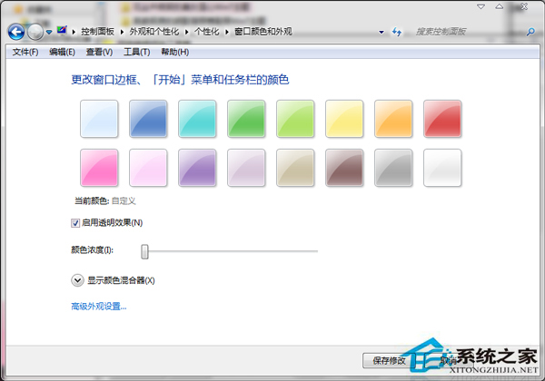This screenshot has width=545, height=381.
Task: Open 高级外观设置... link
Action: click(99, 307)
